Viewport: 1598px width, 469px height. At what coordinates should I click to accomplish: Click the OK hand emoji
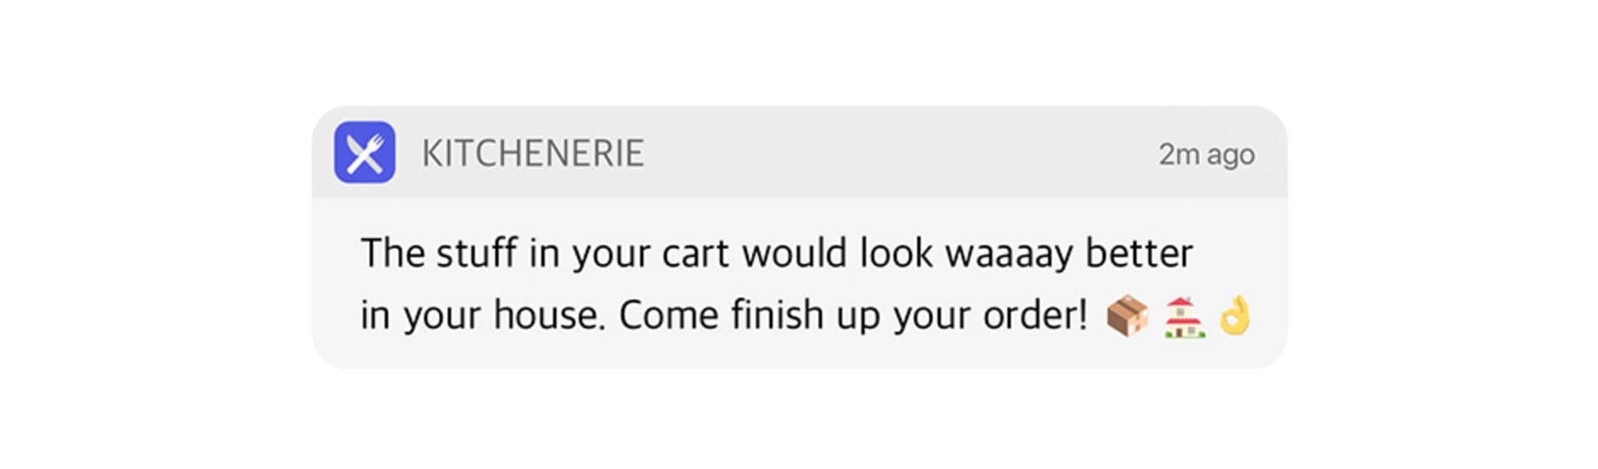[x=1235, y=315]
